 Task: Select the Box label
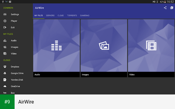(x=13, y=93)
